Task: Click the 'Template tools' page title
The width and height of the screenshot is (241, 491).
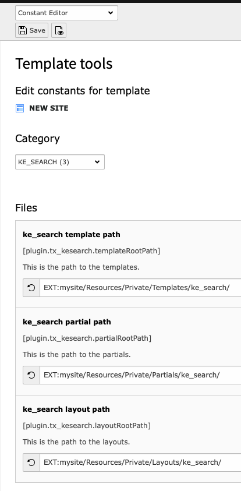Action: point(64,64)
